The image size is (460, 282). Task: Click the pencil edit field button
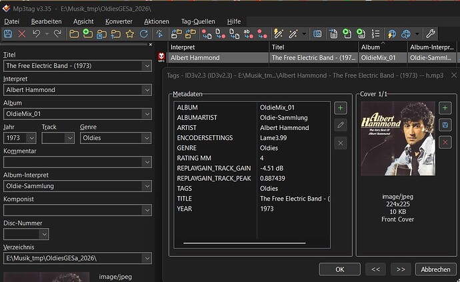pyautogui.click(x=340, y=125)
